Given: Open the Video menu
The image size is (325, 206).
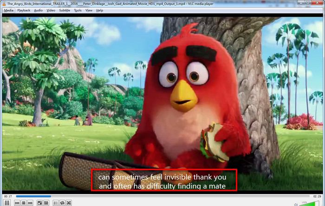Looking at the screenshot, I should tap(51, 10).
